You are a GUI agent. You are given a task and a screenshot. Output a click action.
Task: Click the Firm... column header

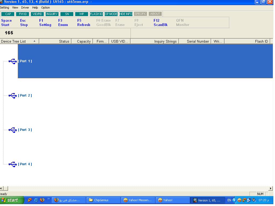101,41
